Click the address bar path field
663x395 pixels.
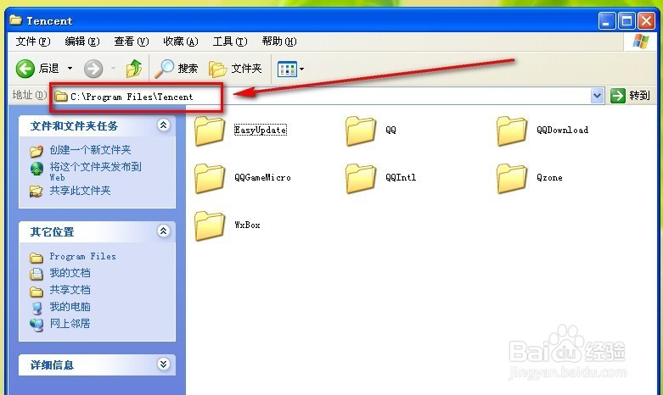(322, 97)
